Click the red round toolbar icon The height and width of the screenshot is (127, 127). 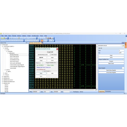tap(50, 38)
